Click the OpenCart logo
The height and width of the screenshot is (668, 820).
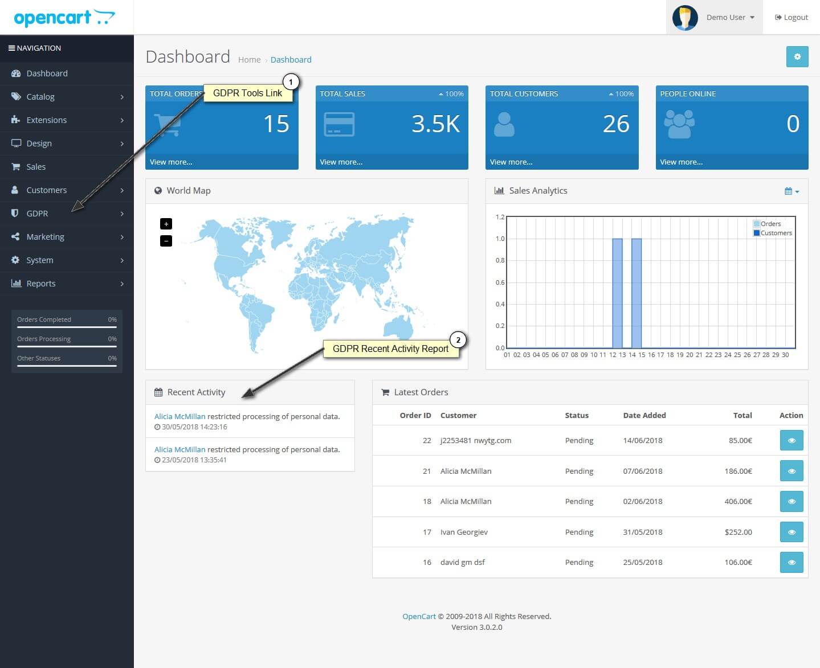[64, 18]
